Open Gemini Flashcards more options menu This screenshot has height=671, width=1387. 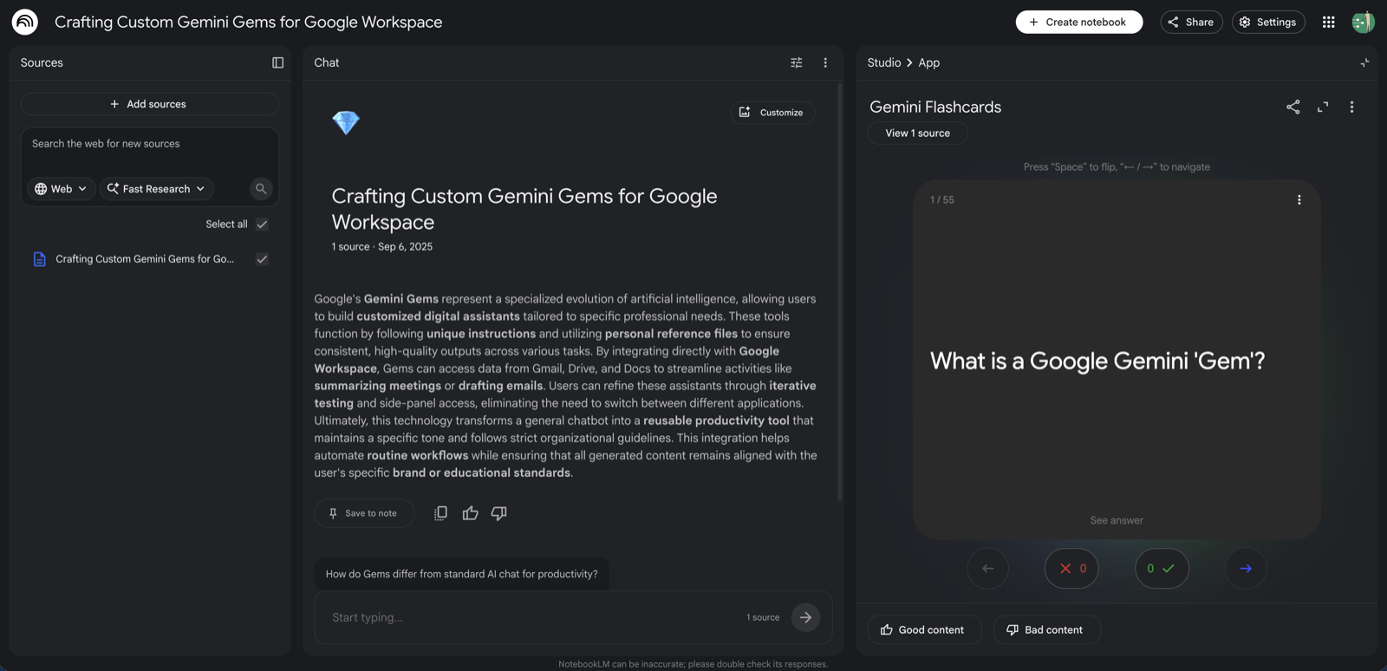coord(1351,107)
